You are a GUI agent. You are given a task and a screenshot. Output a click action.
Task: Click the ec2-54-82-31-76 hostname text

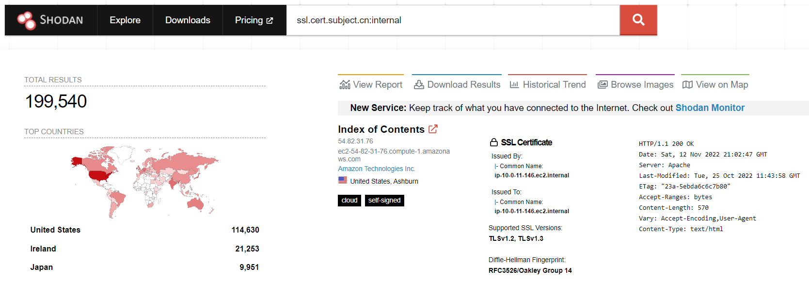coord(394,155)
